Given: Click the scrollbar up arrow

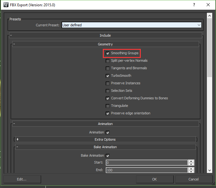Looking at the screenshot, I should click(209, 16).
